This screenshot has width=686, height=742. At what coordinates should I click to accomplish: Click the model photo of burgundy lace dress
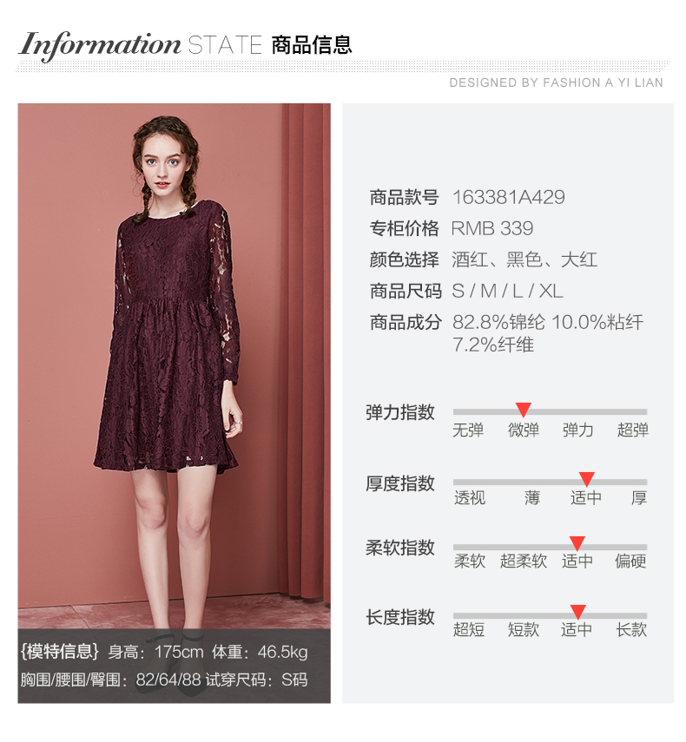tap(175, 366)
